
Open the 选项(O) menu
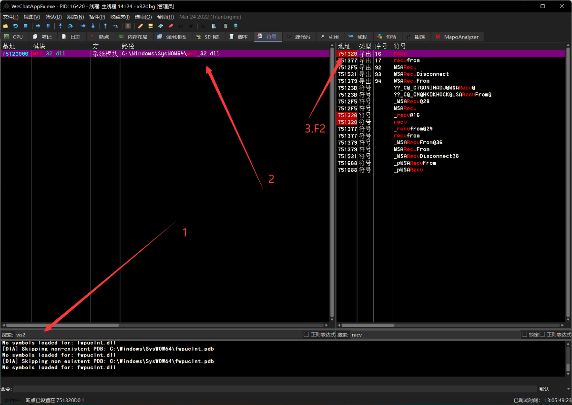[x=143, y=17]
